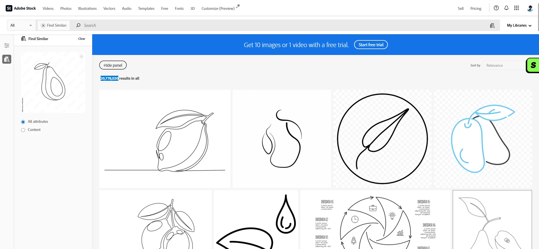Go to the Free section
Viewport: 539px width, 249px height.
(x=165, y=8)
